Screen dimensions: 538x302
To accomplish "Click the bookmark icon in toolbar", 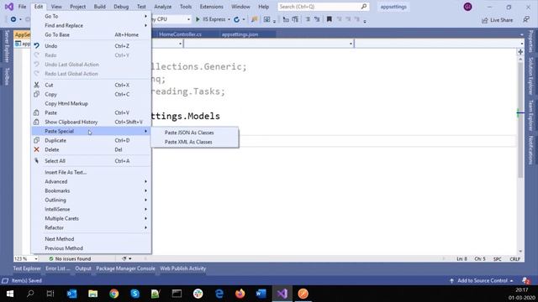I will click(329, 19).
